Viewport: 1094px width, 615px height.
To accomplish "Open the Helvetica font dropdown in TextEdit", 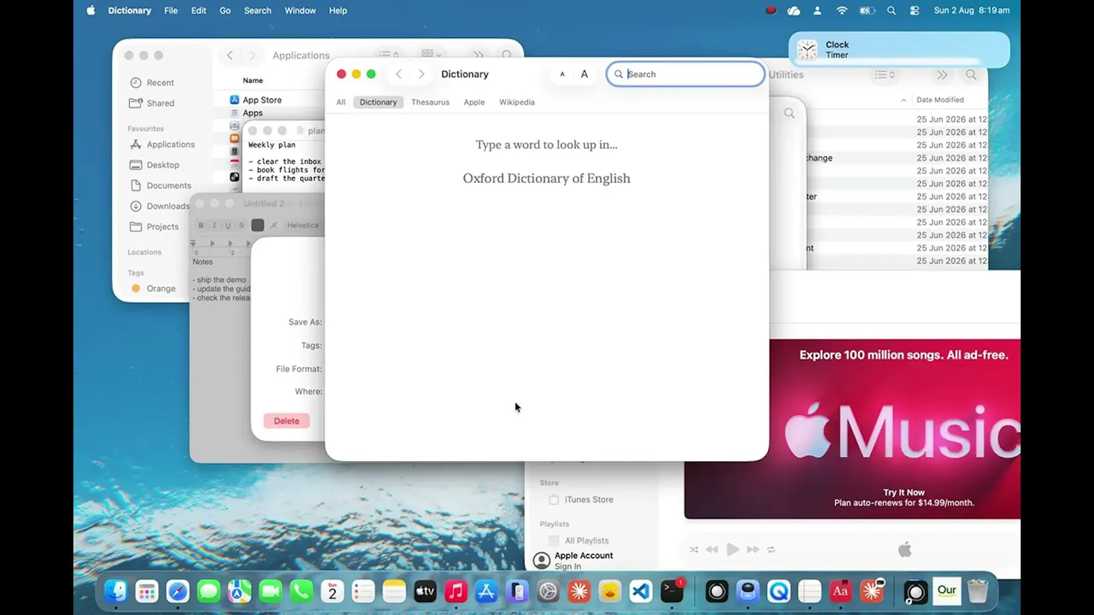I will pyautogui.click(x=303, y=225).
